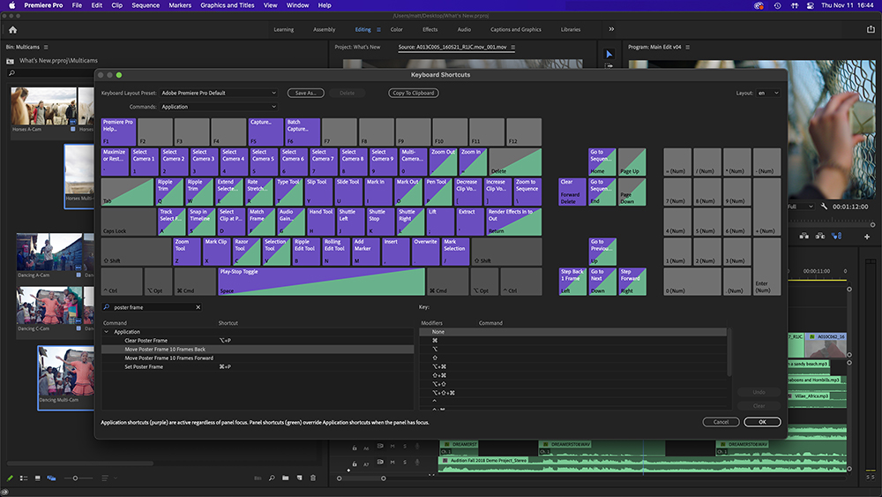The width and height of the screenshot is (882, 497).
Task: Open macOS Control Center icon
Action: (810, 5)
